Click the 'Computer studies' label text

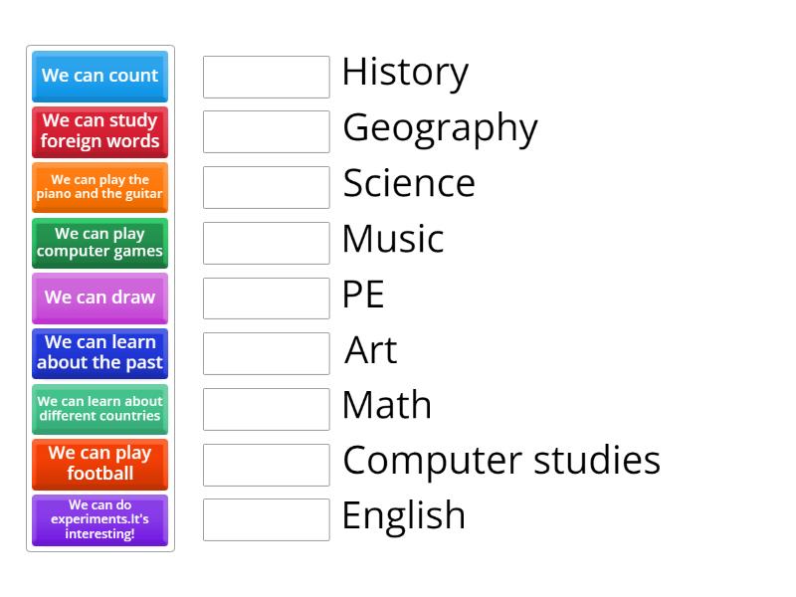pos(500,461)
